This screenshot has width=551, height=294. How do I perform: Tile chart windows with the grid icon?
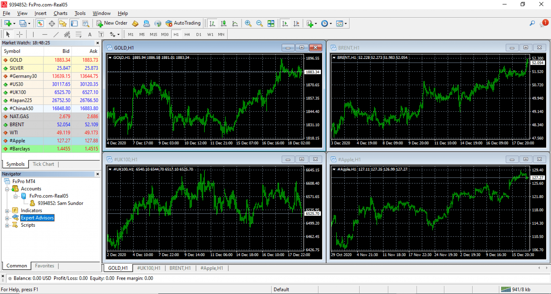(271, 23)
